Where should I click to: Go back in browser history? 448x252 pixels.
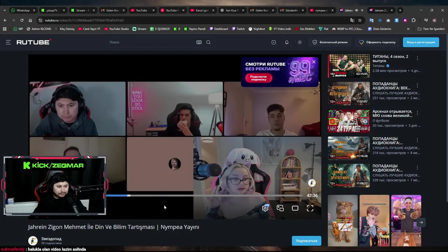(x=5, y=20)
